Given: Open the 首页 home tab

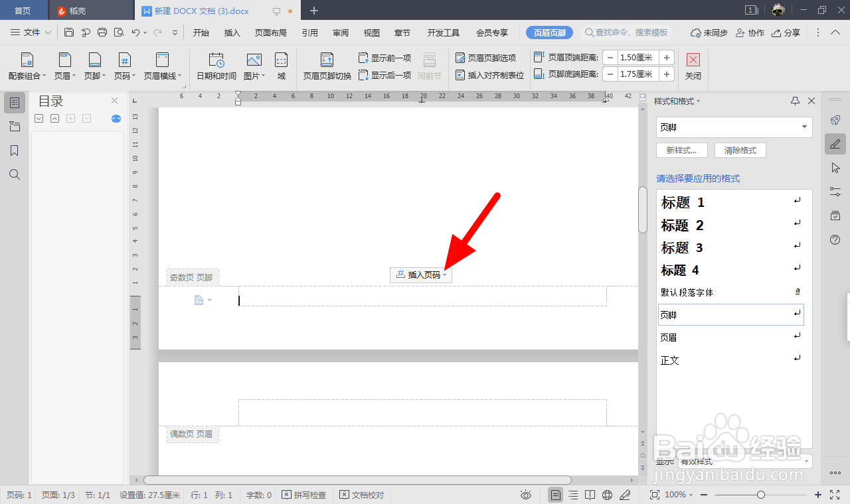Looking at the screenshot, I should [x=23, y=11].
